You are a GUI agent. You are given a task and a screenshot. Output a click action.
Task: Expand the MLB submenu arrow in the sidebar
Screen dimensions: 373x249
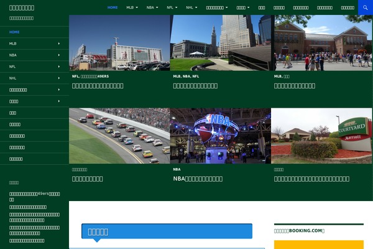coord(59,44)
